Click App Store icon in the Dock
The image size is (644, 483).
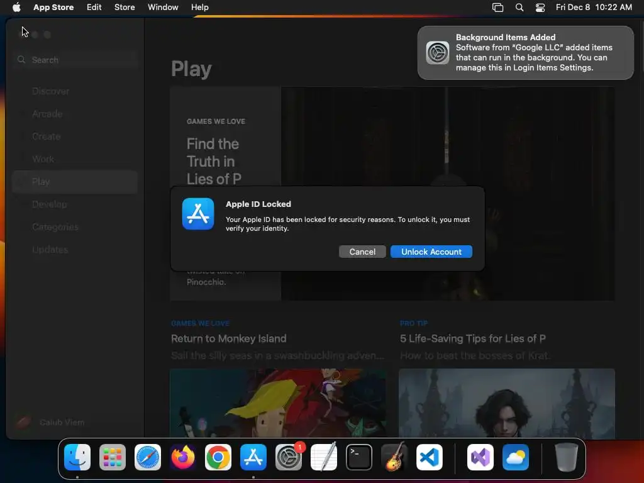(x=253, y=457)
